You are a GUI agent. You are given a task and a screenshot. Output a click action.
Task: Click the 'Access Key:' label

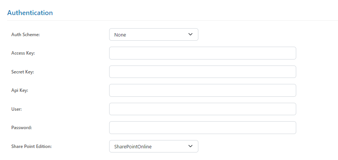point(23,53)
